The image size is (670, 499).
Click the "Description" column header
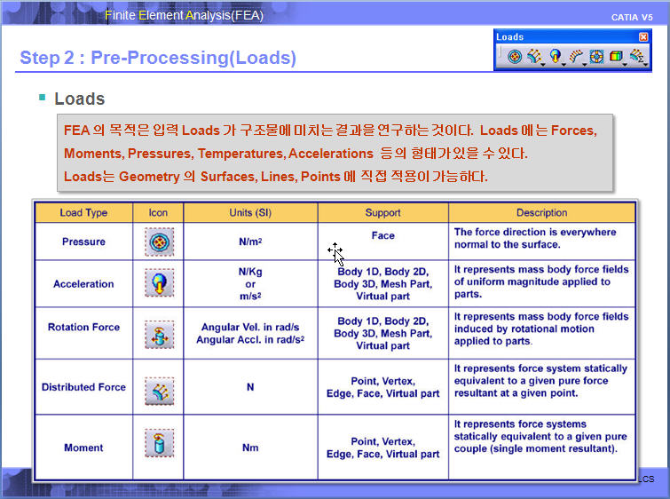[x=541, y=213]
